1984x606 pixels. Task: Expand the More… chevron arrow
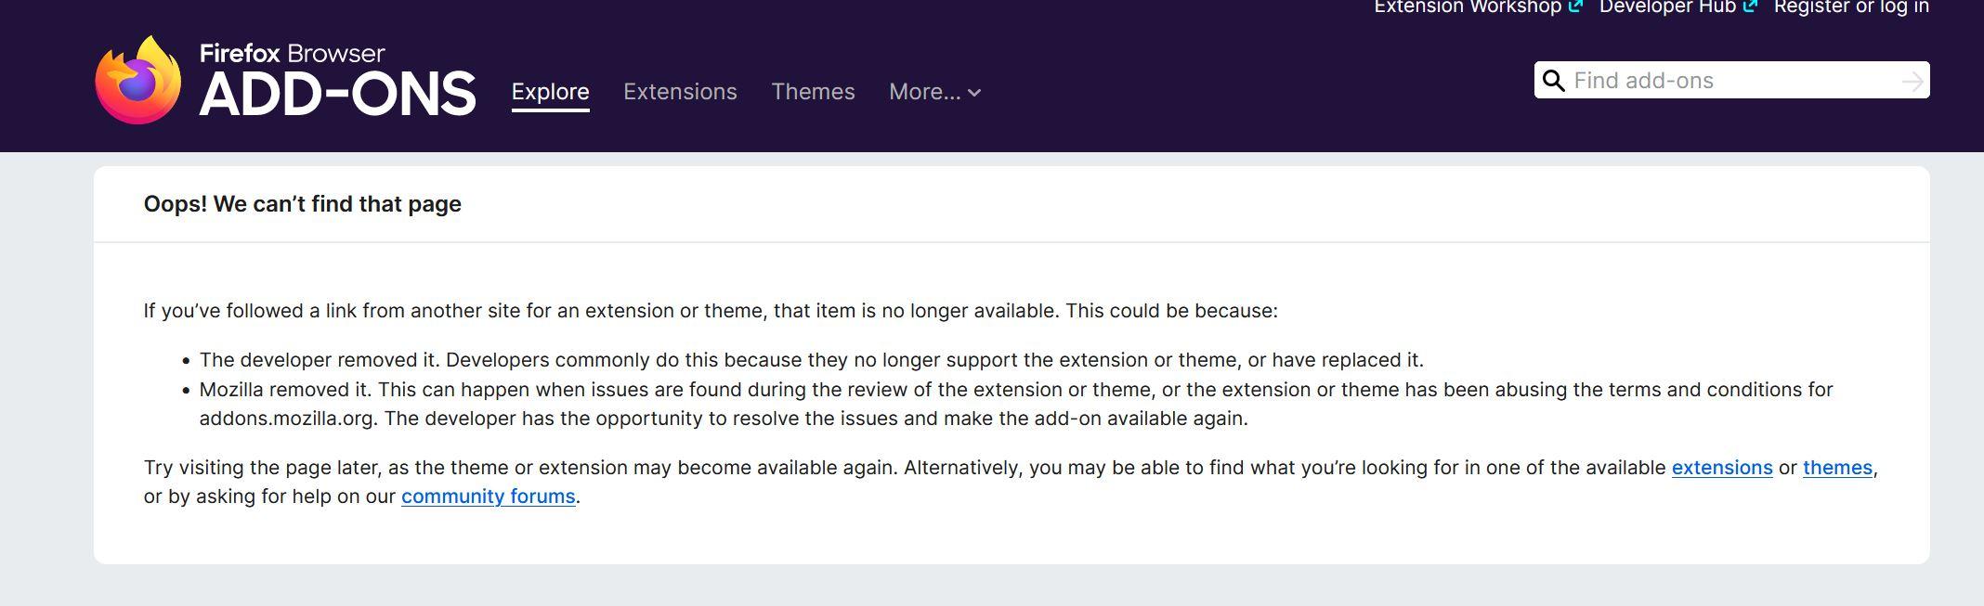tap(974, 93)
